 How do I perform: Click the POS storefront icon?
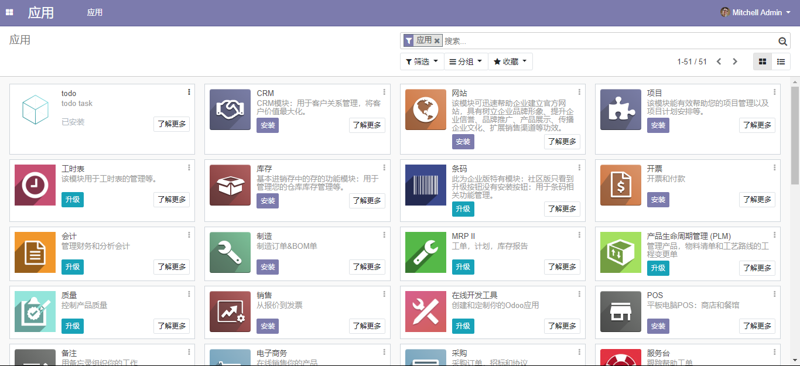pyautogui.click(x=621, y=312)
